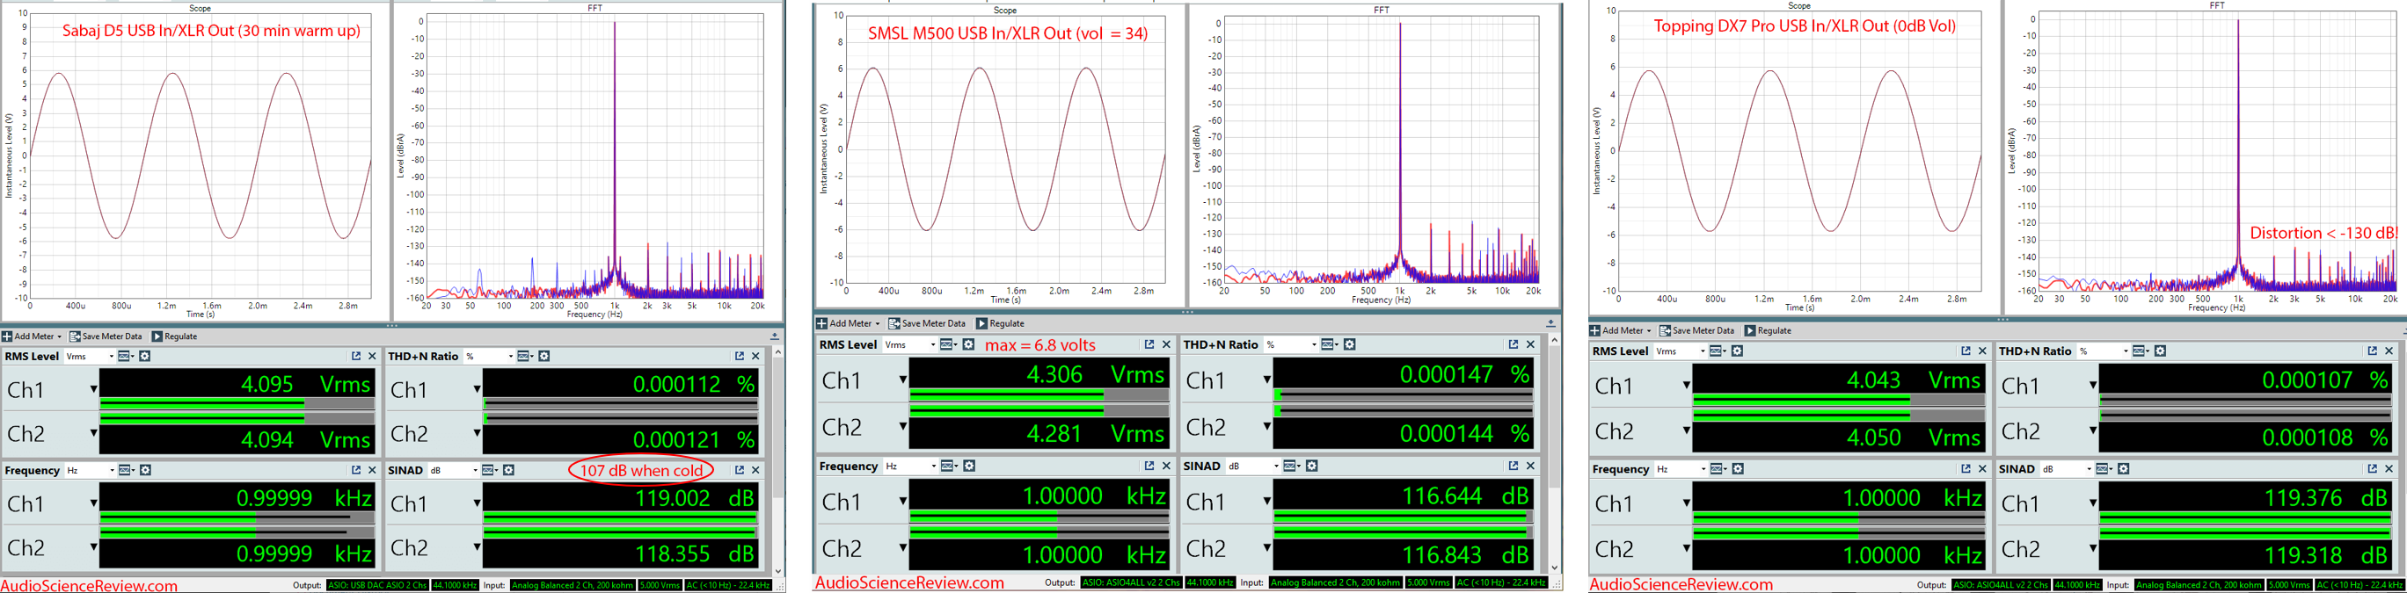Click the Regulate button in SMSL M500 panel

1001,323
